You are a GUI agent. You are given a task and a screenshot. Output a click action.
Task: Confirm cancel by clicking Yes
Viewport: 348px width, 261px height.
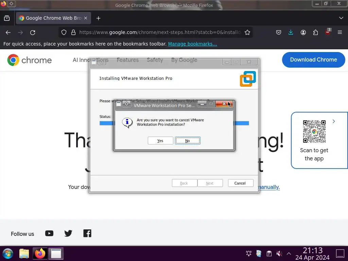click(160, 141)
